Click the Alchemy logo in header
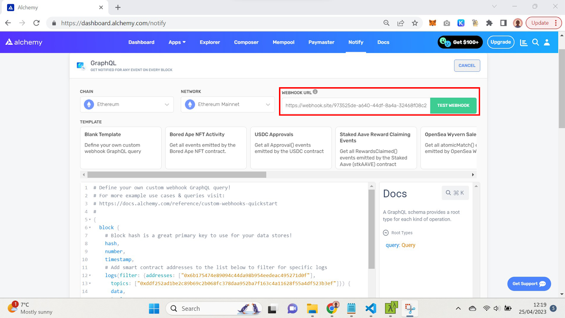565x318 pixels. click(24, 42)
